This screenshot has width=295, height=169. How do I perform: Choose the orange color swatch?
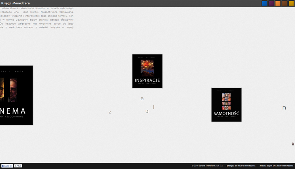(x=278, y=3)
